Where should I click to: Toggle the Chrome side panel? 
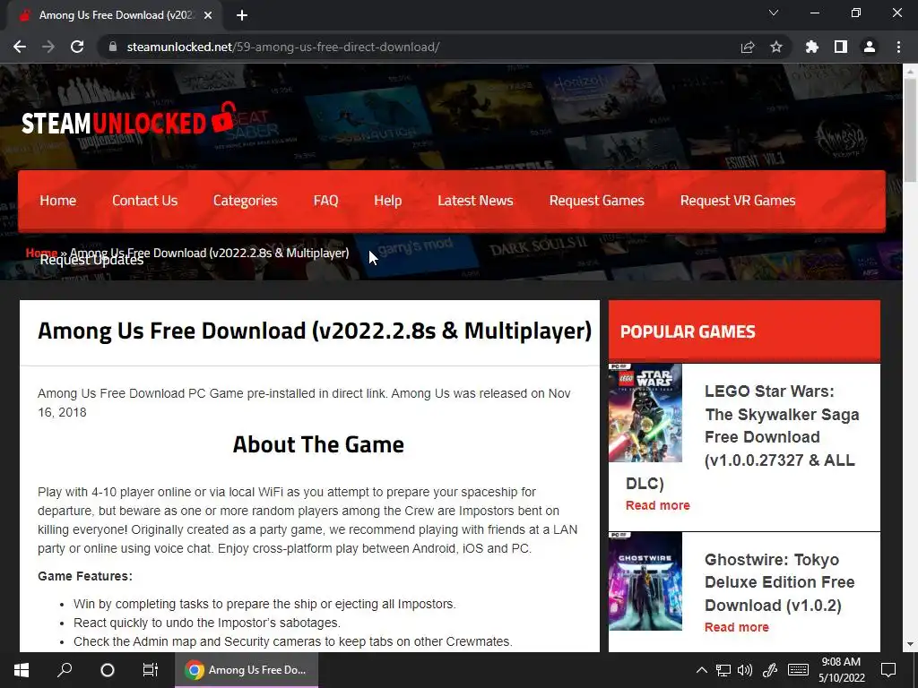[x=841, y=47]
